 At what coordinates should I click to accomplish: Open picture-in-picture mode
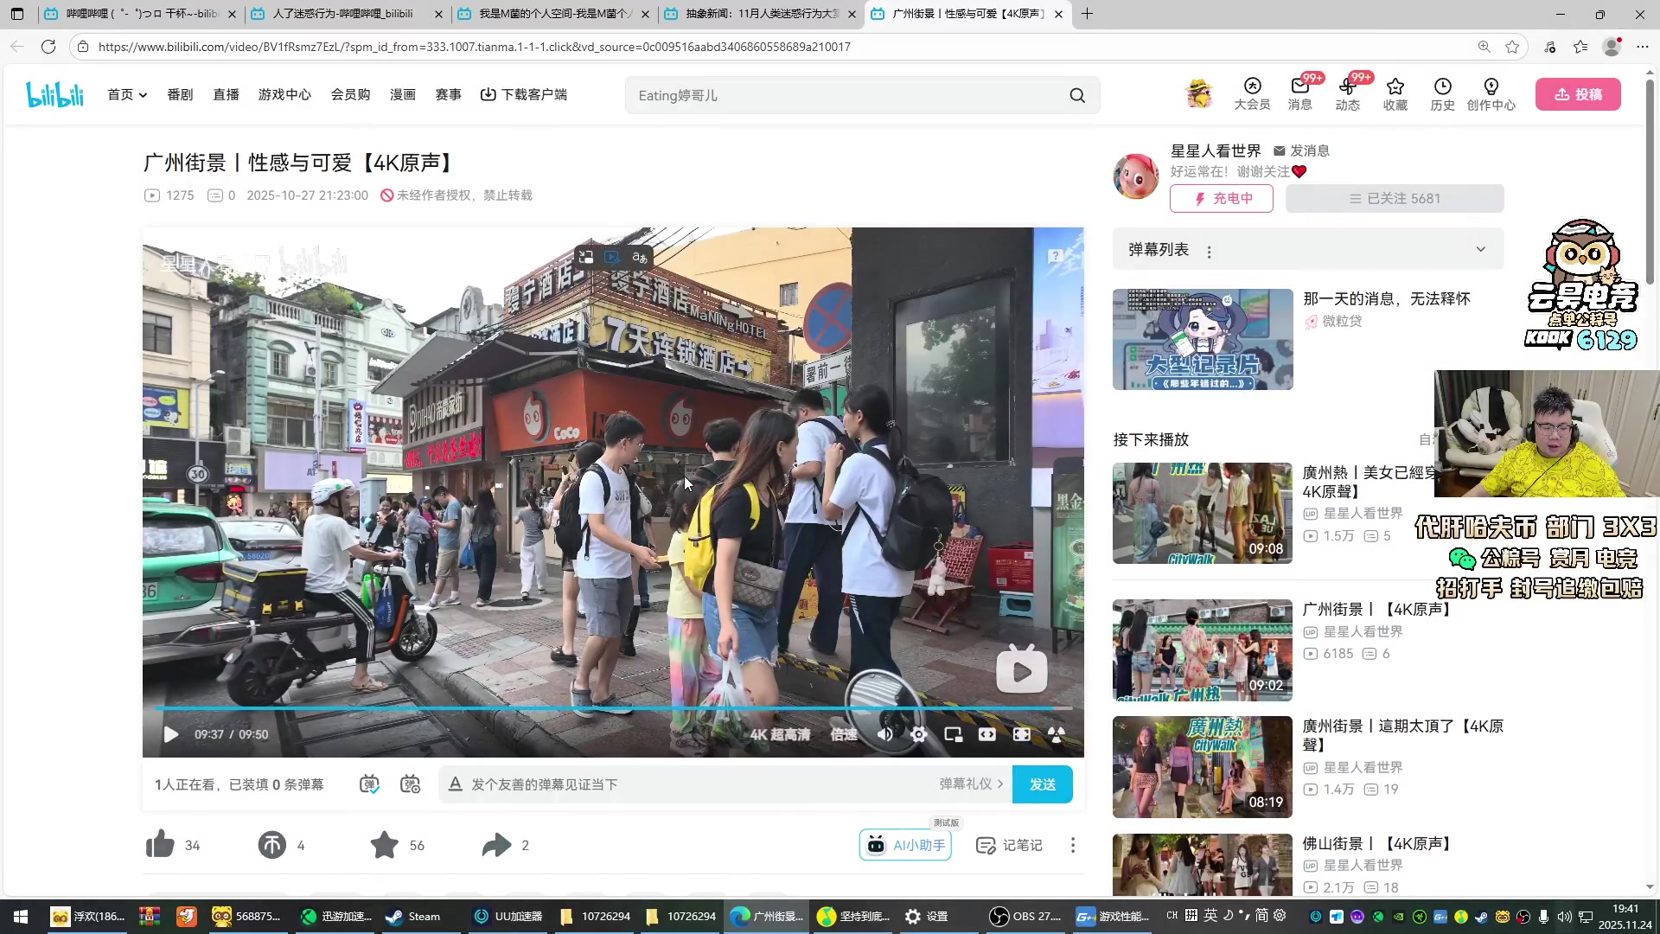(953, 734)
